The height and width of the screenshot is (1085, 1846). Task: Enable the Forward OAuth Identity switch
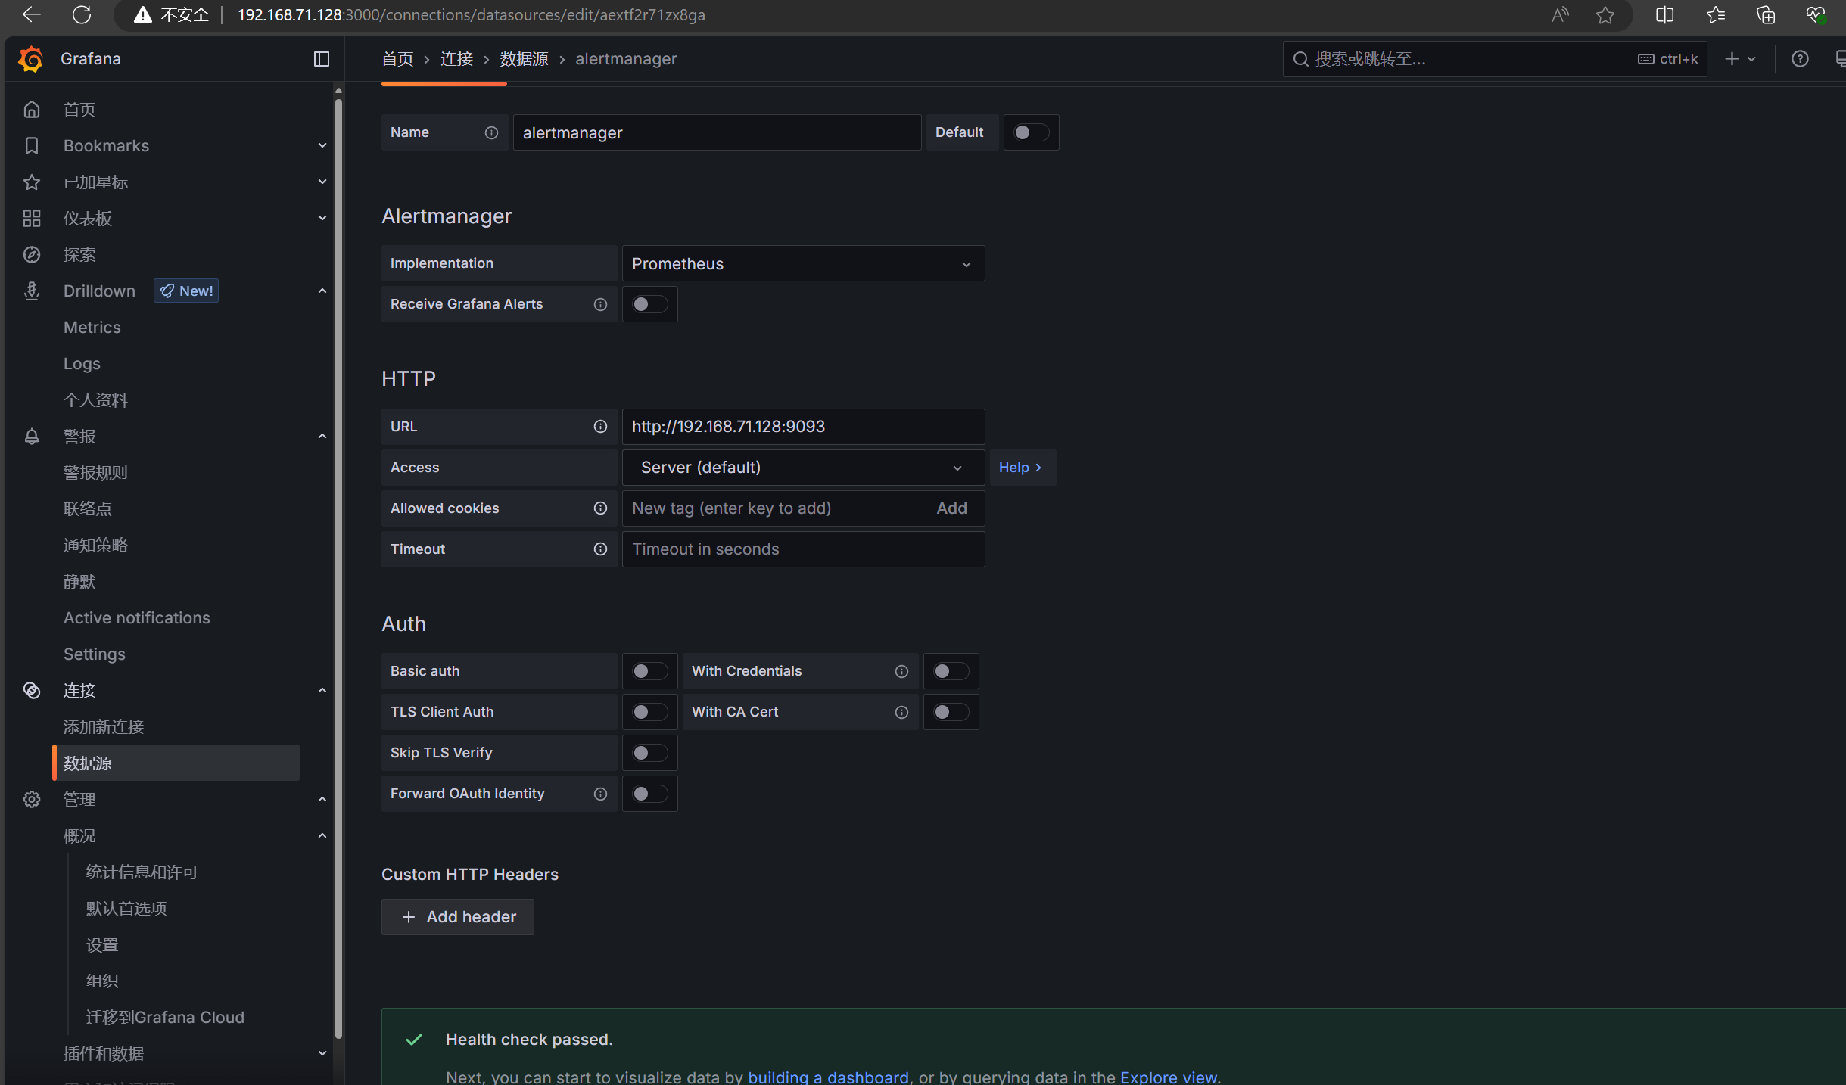[650, 794]
